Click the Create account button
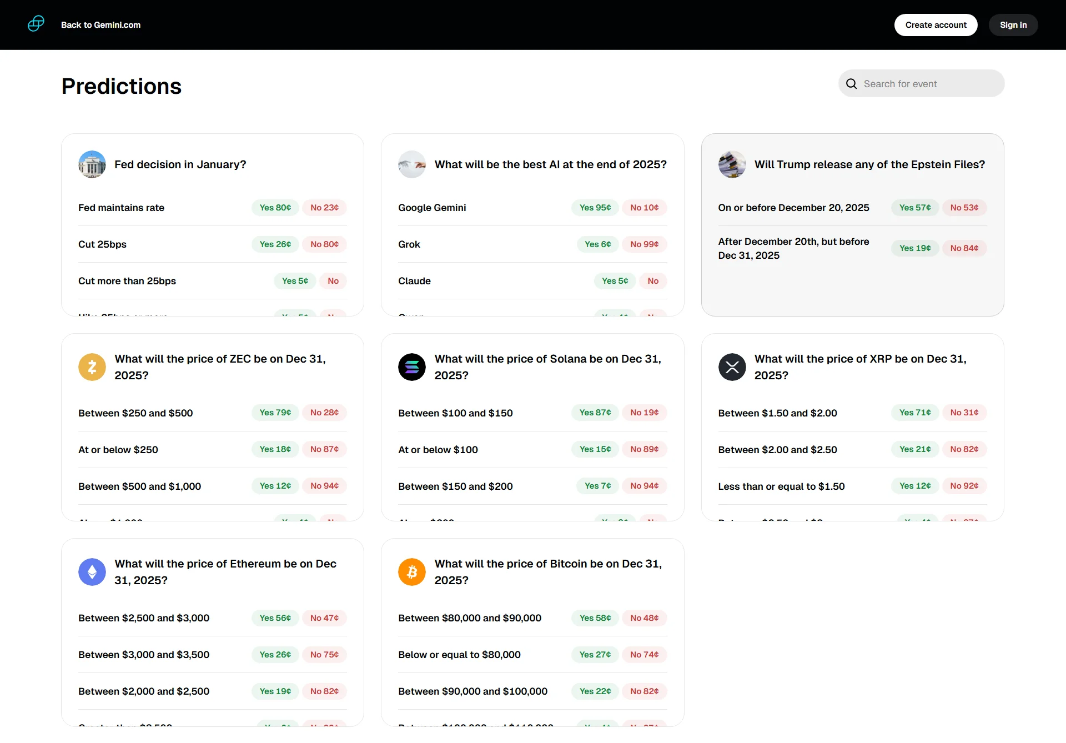This screenshot has width=1066, height=743. coord(936,25)
